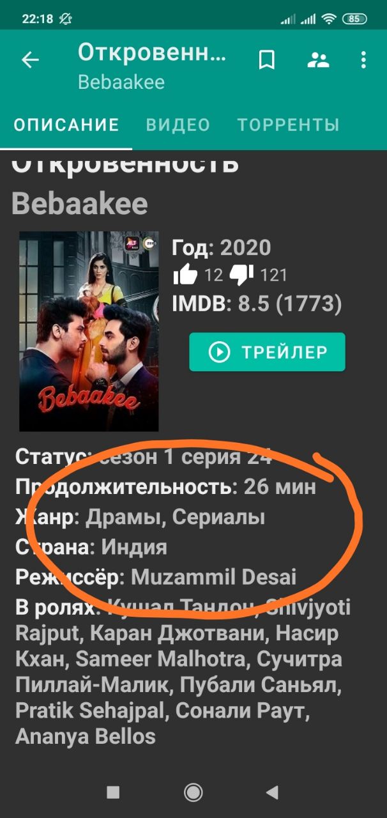Image resolution: width=387 pixels, height=818 pixels.
Task: Open the people/share icon in toolbar
Action: (317, 60)
